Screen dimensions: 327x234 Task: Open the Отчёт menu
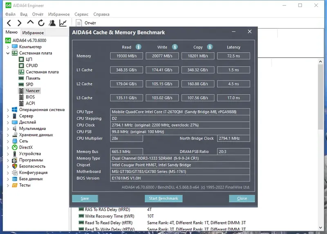38,14
